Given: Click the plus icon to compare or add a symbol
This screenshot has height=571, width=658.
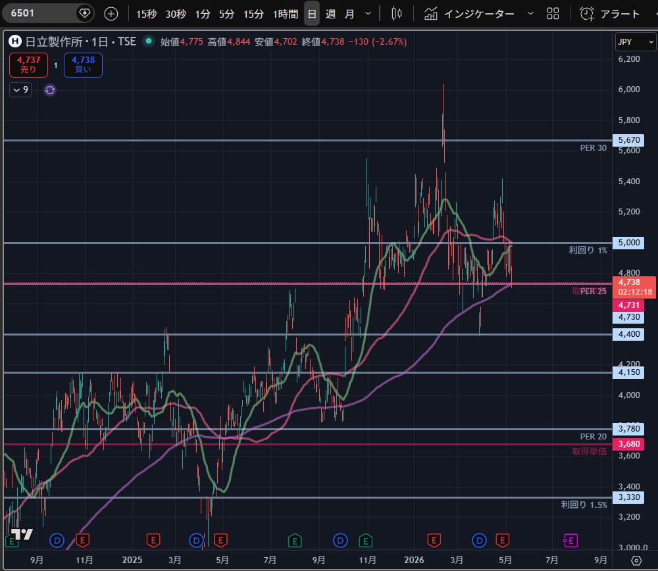Looking at the screenshot, I should click(x=111, y=14).
